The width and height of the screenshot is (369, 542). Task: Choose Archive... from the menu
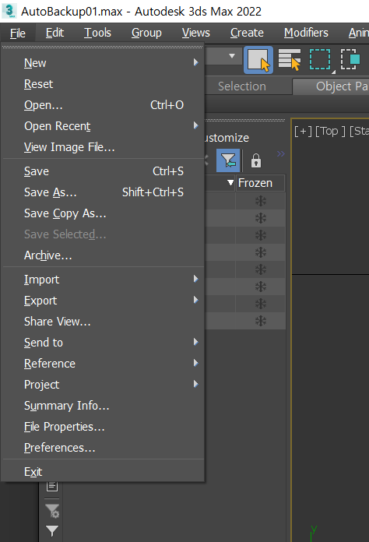103,255
